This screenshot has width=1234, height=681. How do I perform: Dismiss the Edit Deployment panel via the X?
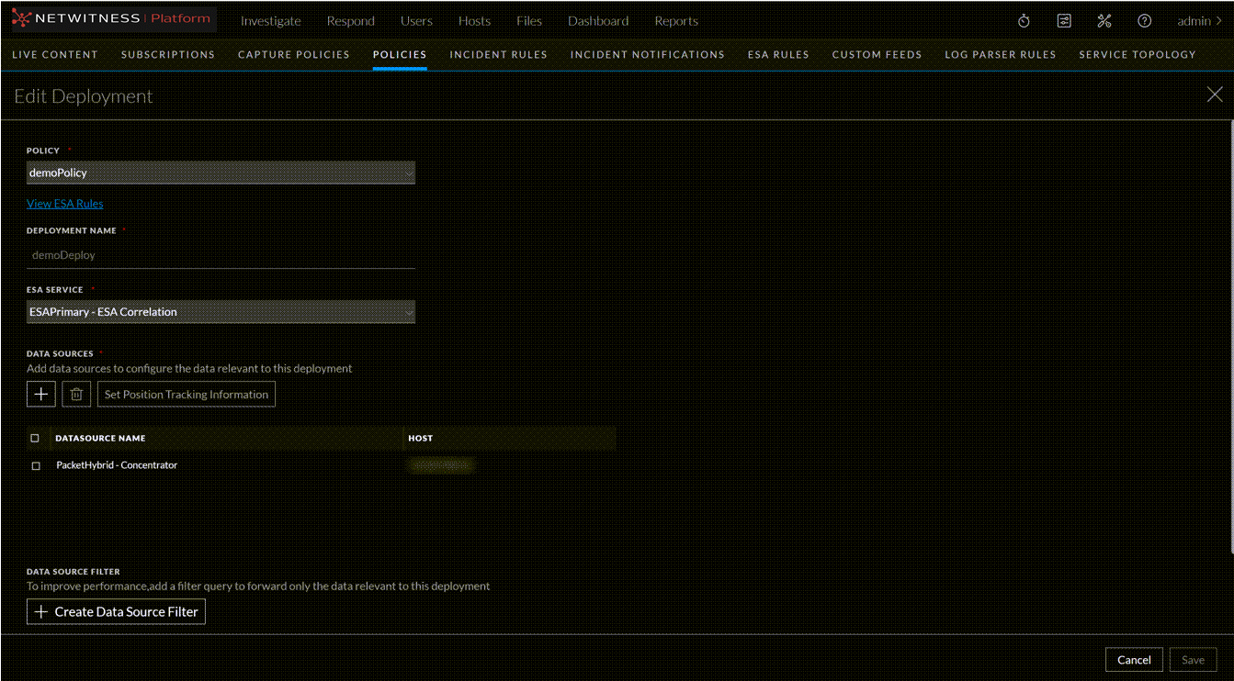pos(1214,94)
